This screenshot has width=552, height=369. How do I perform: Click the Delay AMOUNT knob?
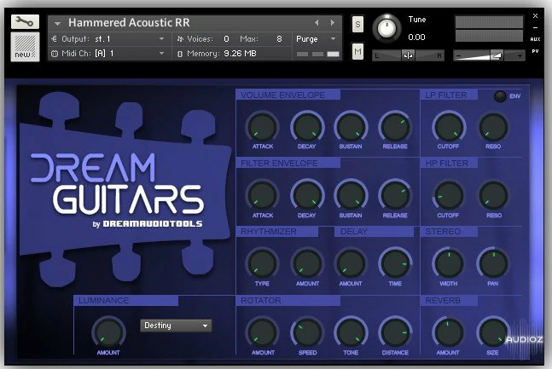pyautogui.click(x=351, y=264)
